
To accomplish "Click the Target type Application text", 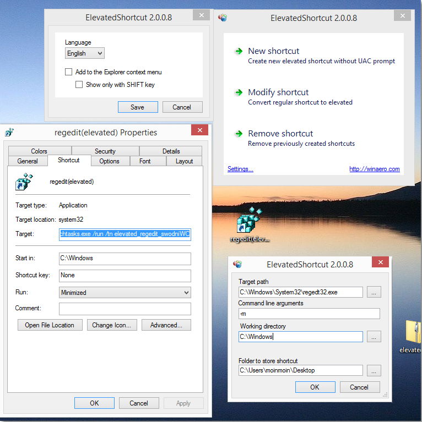I will [73, 205].
